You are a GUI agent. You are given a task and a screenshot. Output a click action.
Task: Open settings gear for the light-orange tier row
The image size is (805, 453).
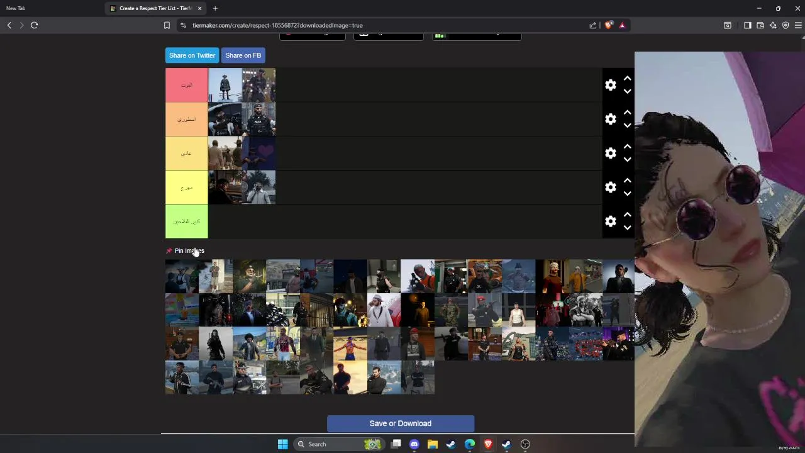pyautogui.click(x=611, y=153)
